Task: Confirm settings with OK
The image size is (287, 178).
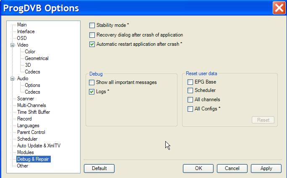Action: coord(198,168)
